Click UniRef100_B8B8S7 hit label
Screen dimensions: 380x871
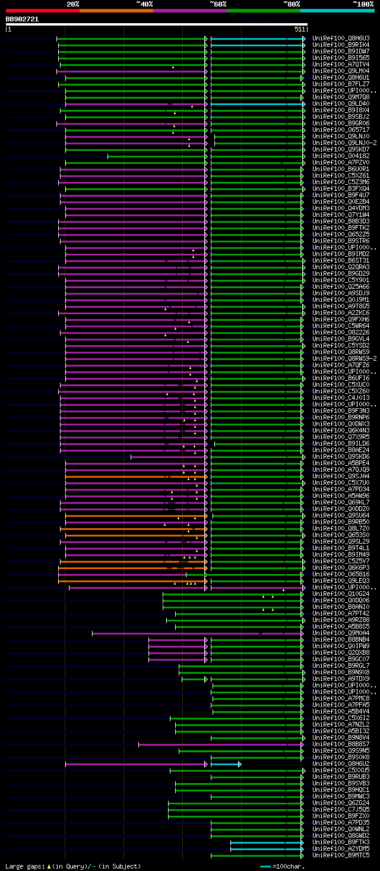(341, 744)
